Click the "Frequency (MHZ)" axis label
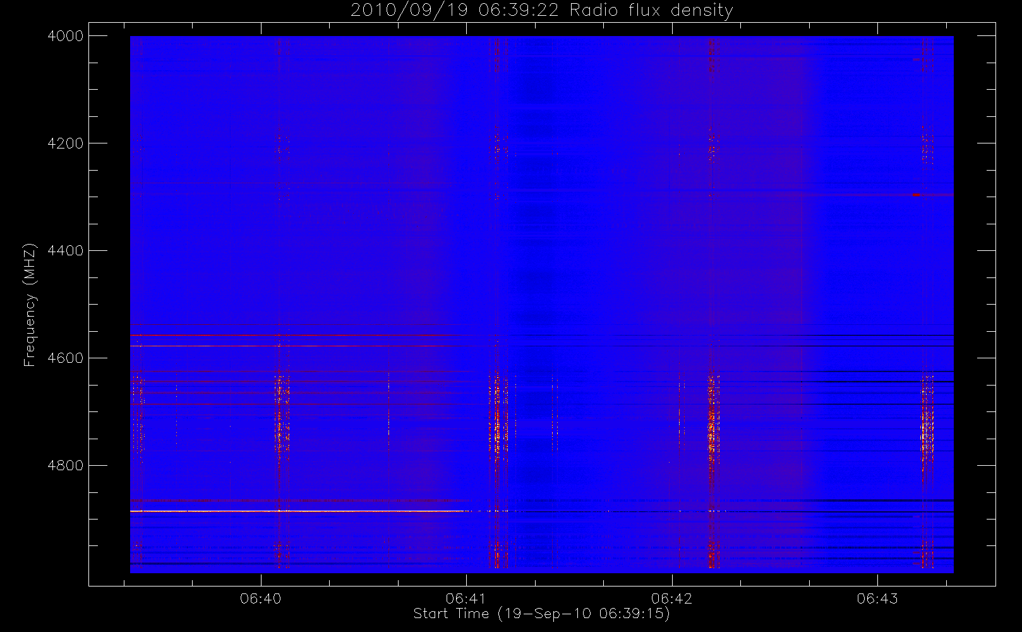 [30, 305]
